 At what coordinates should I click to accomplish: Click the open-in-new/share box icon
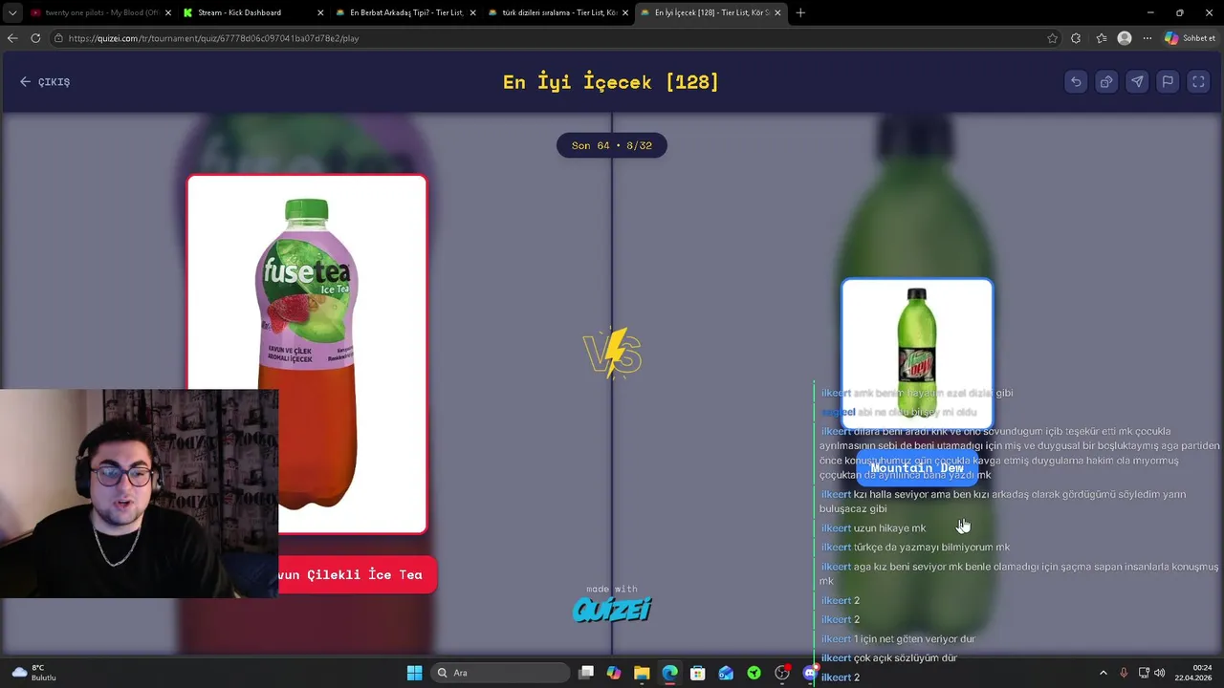pyautogui.click(x=1106, y=82)
